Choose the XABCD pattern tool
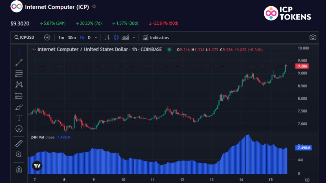The width and height of the screenshot is (326, 183). pyautogui.click(x=19, y=85)
